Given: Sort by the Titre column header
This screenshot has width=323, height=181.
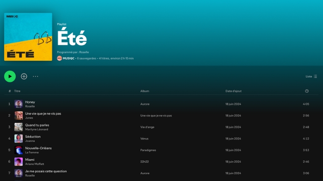Looking at the screenshot, I should pos(17,91).
